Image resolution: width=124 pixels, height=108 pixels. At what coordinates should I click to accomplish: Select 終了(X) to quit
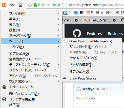click(x=31, y=105)
